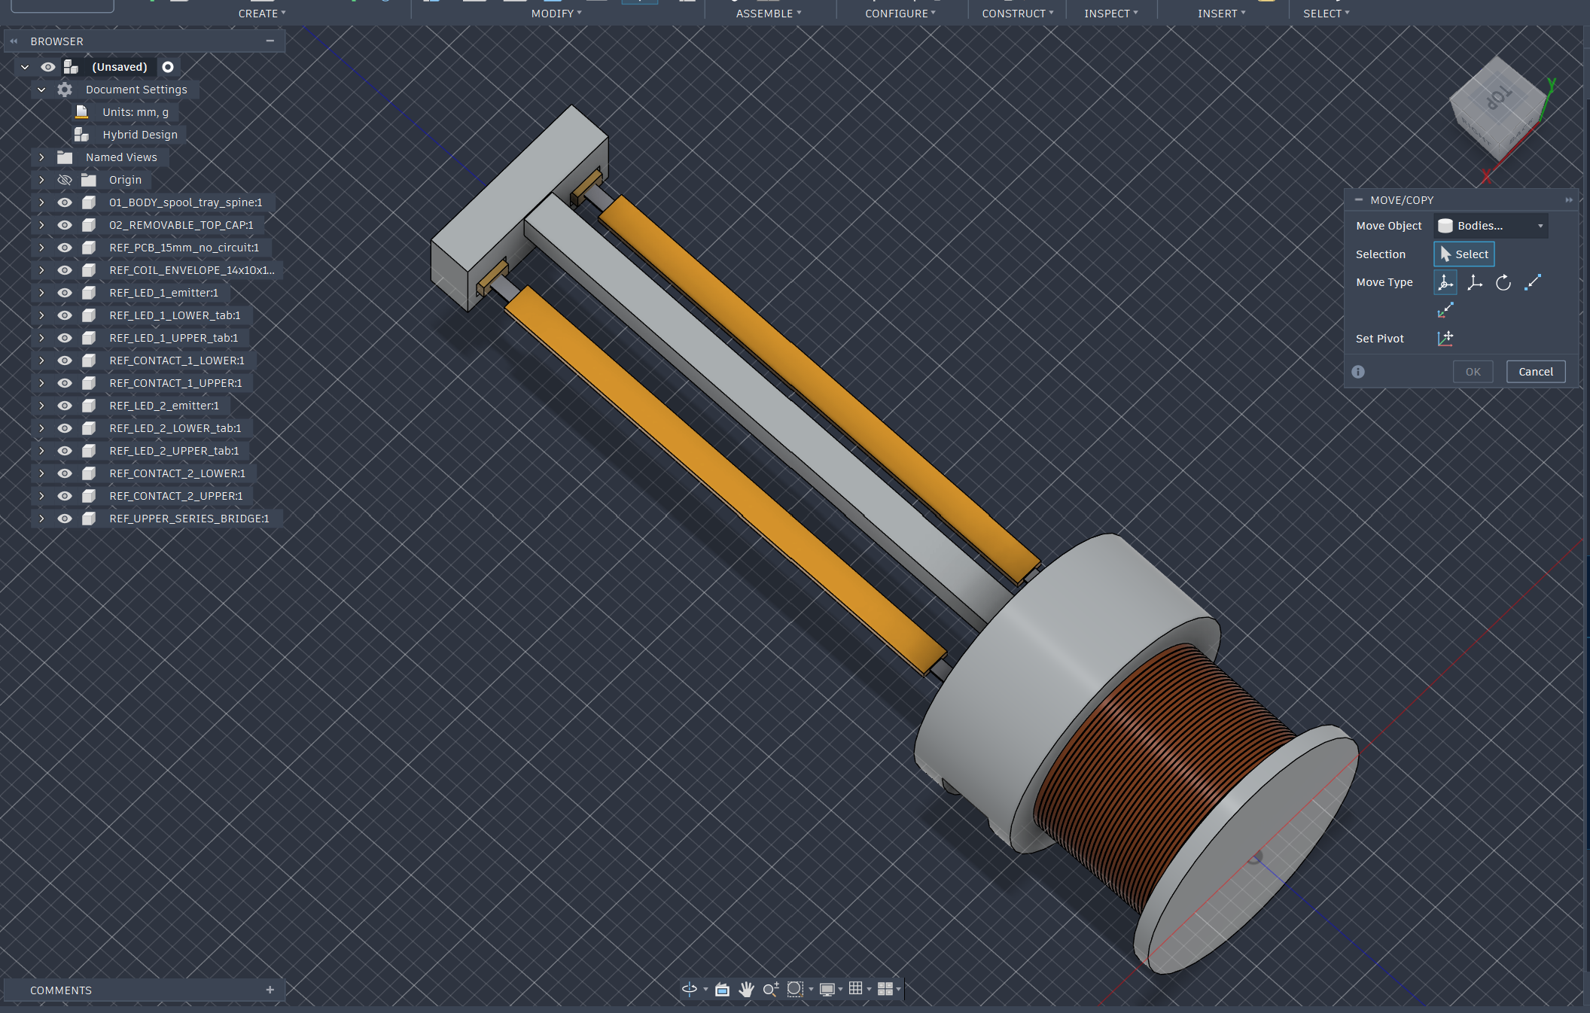Click Cancel in Move/Copy dialog
Viewport: 1590px width, 1013px height.
coord(1536,372)
